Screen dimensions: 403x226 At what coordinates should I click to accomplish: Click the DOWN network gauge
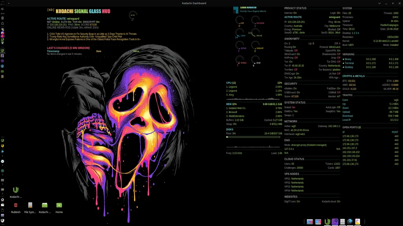(255, 20)
